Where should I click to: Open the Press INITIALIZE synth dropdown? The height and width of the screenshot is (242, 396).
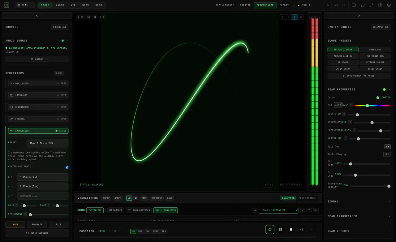coord(278,210)
